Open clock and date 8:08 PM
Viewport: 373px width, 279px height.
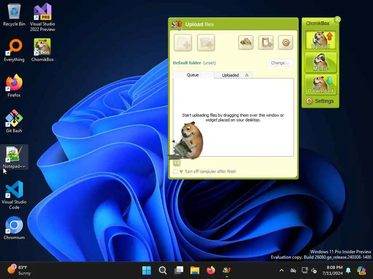click(332, 270)
